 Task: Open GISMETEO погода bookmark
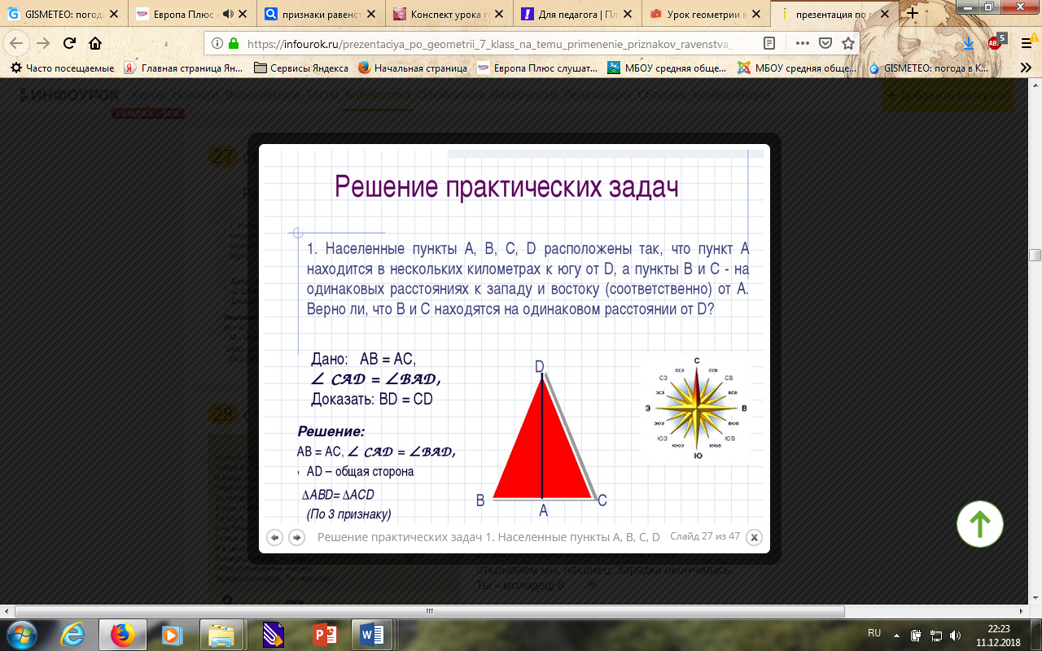click(x=928, y=68)
